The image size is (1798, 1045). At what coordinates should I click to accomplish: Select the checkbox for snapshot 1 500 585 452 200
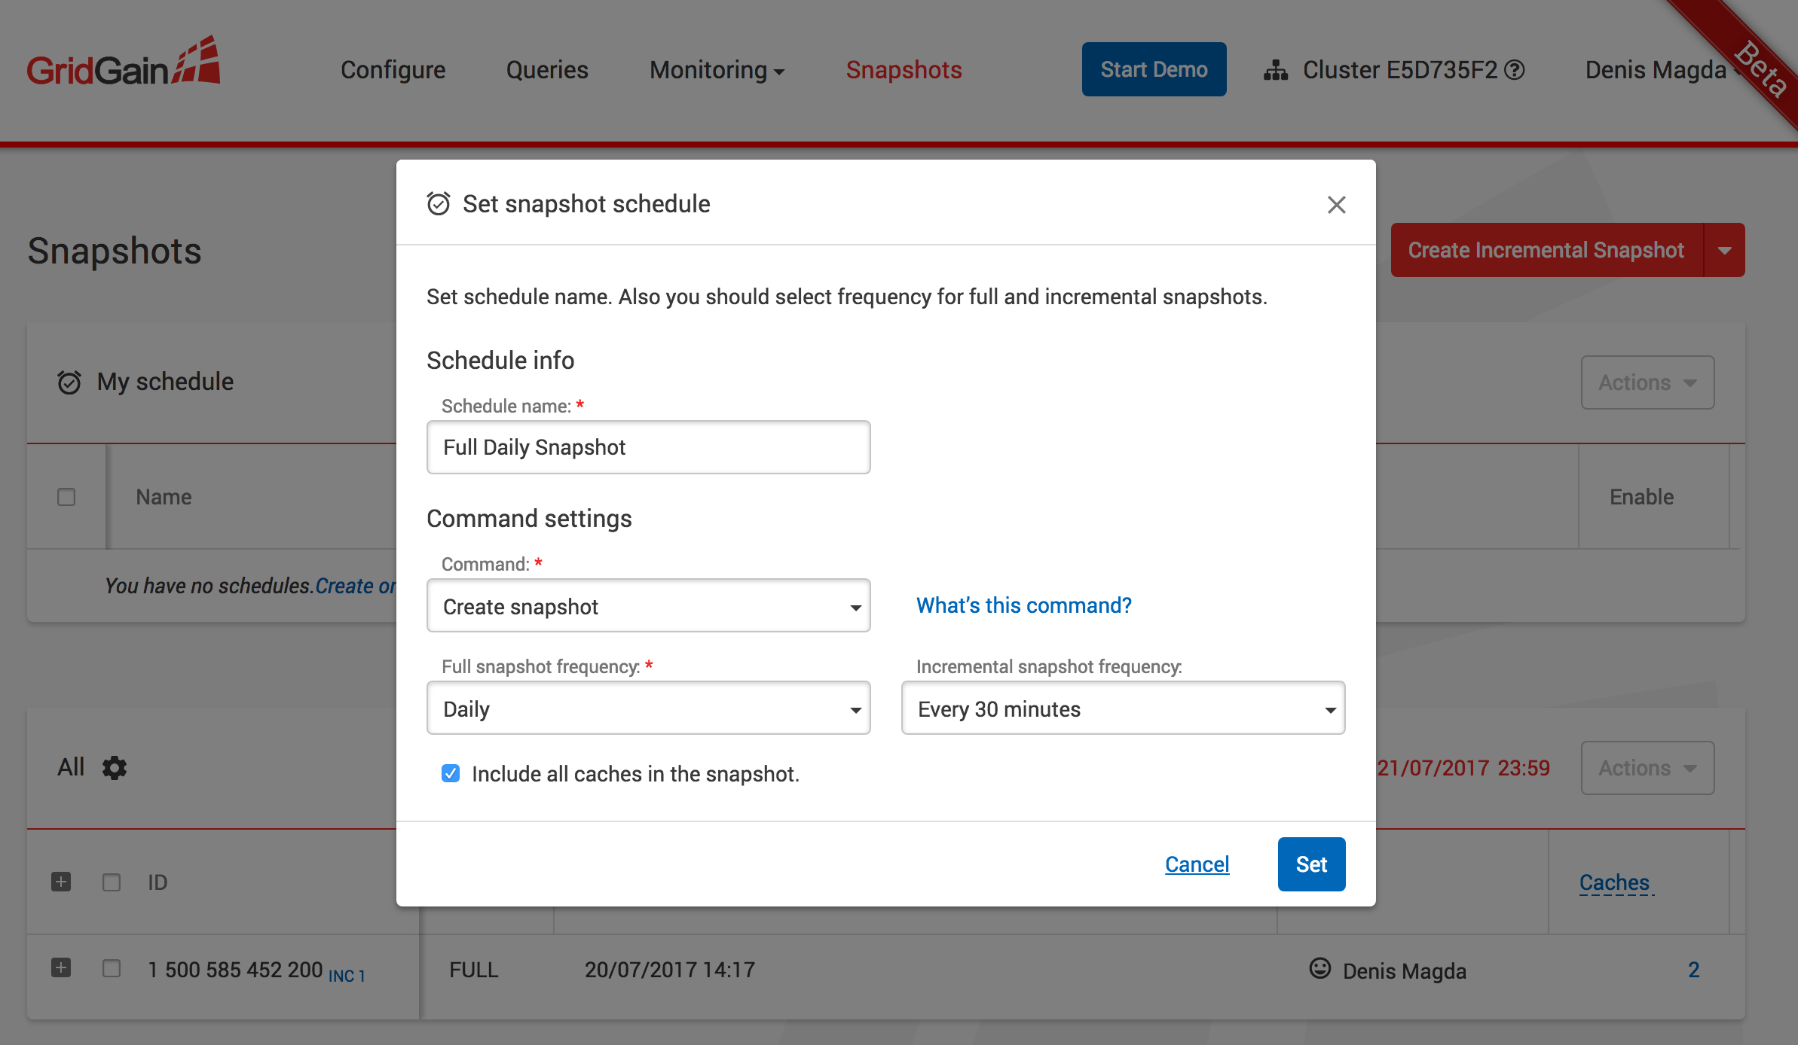(x=112, y=968)
